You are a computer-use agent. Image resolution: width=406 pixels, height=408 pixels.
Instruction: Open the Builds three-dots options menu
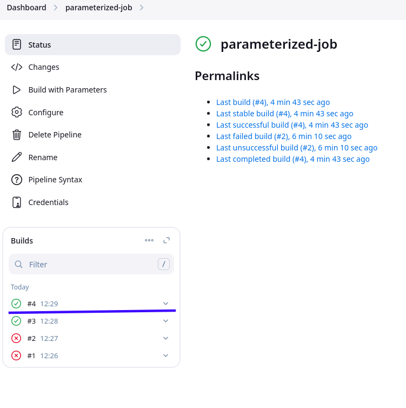tap(149, 240)
